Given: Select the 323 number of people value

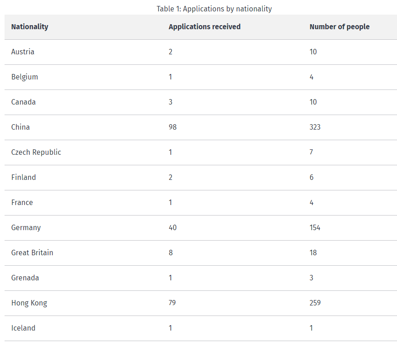Looking at the screenshot, I should 315,127.
